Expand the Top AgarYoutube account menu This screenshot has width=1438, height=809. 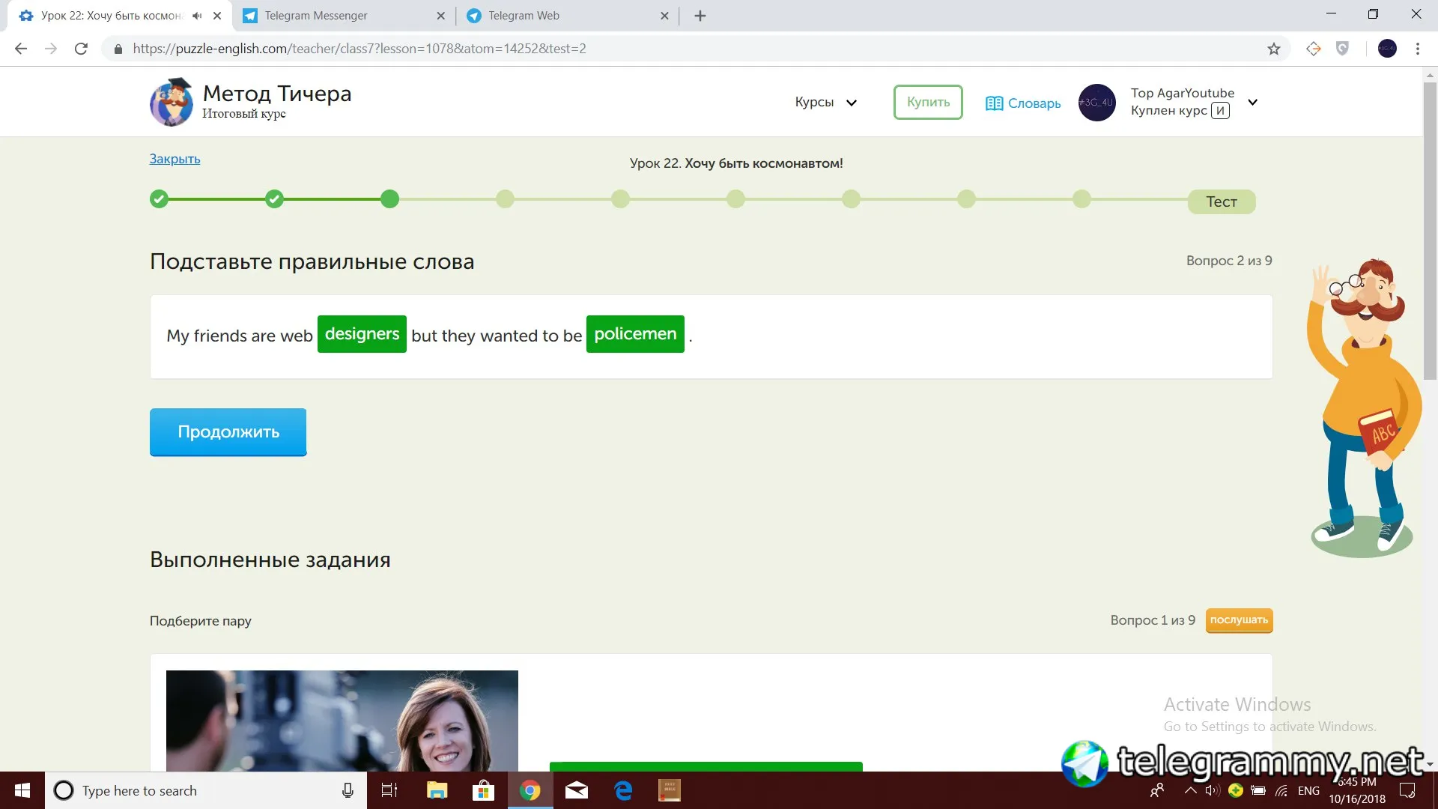tap(1252, 103)
